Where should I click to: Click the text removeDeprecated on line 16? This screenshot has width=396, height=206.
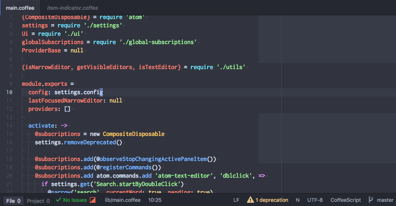(x=90, y=142)
